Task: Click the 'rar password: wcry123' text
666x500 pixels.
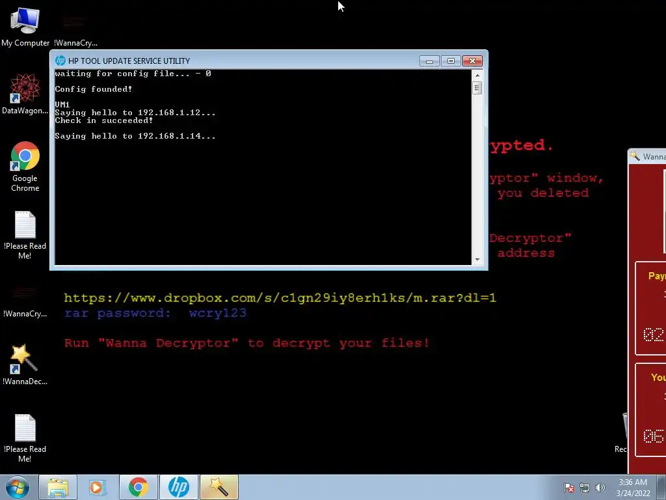Action: (155, 313)
